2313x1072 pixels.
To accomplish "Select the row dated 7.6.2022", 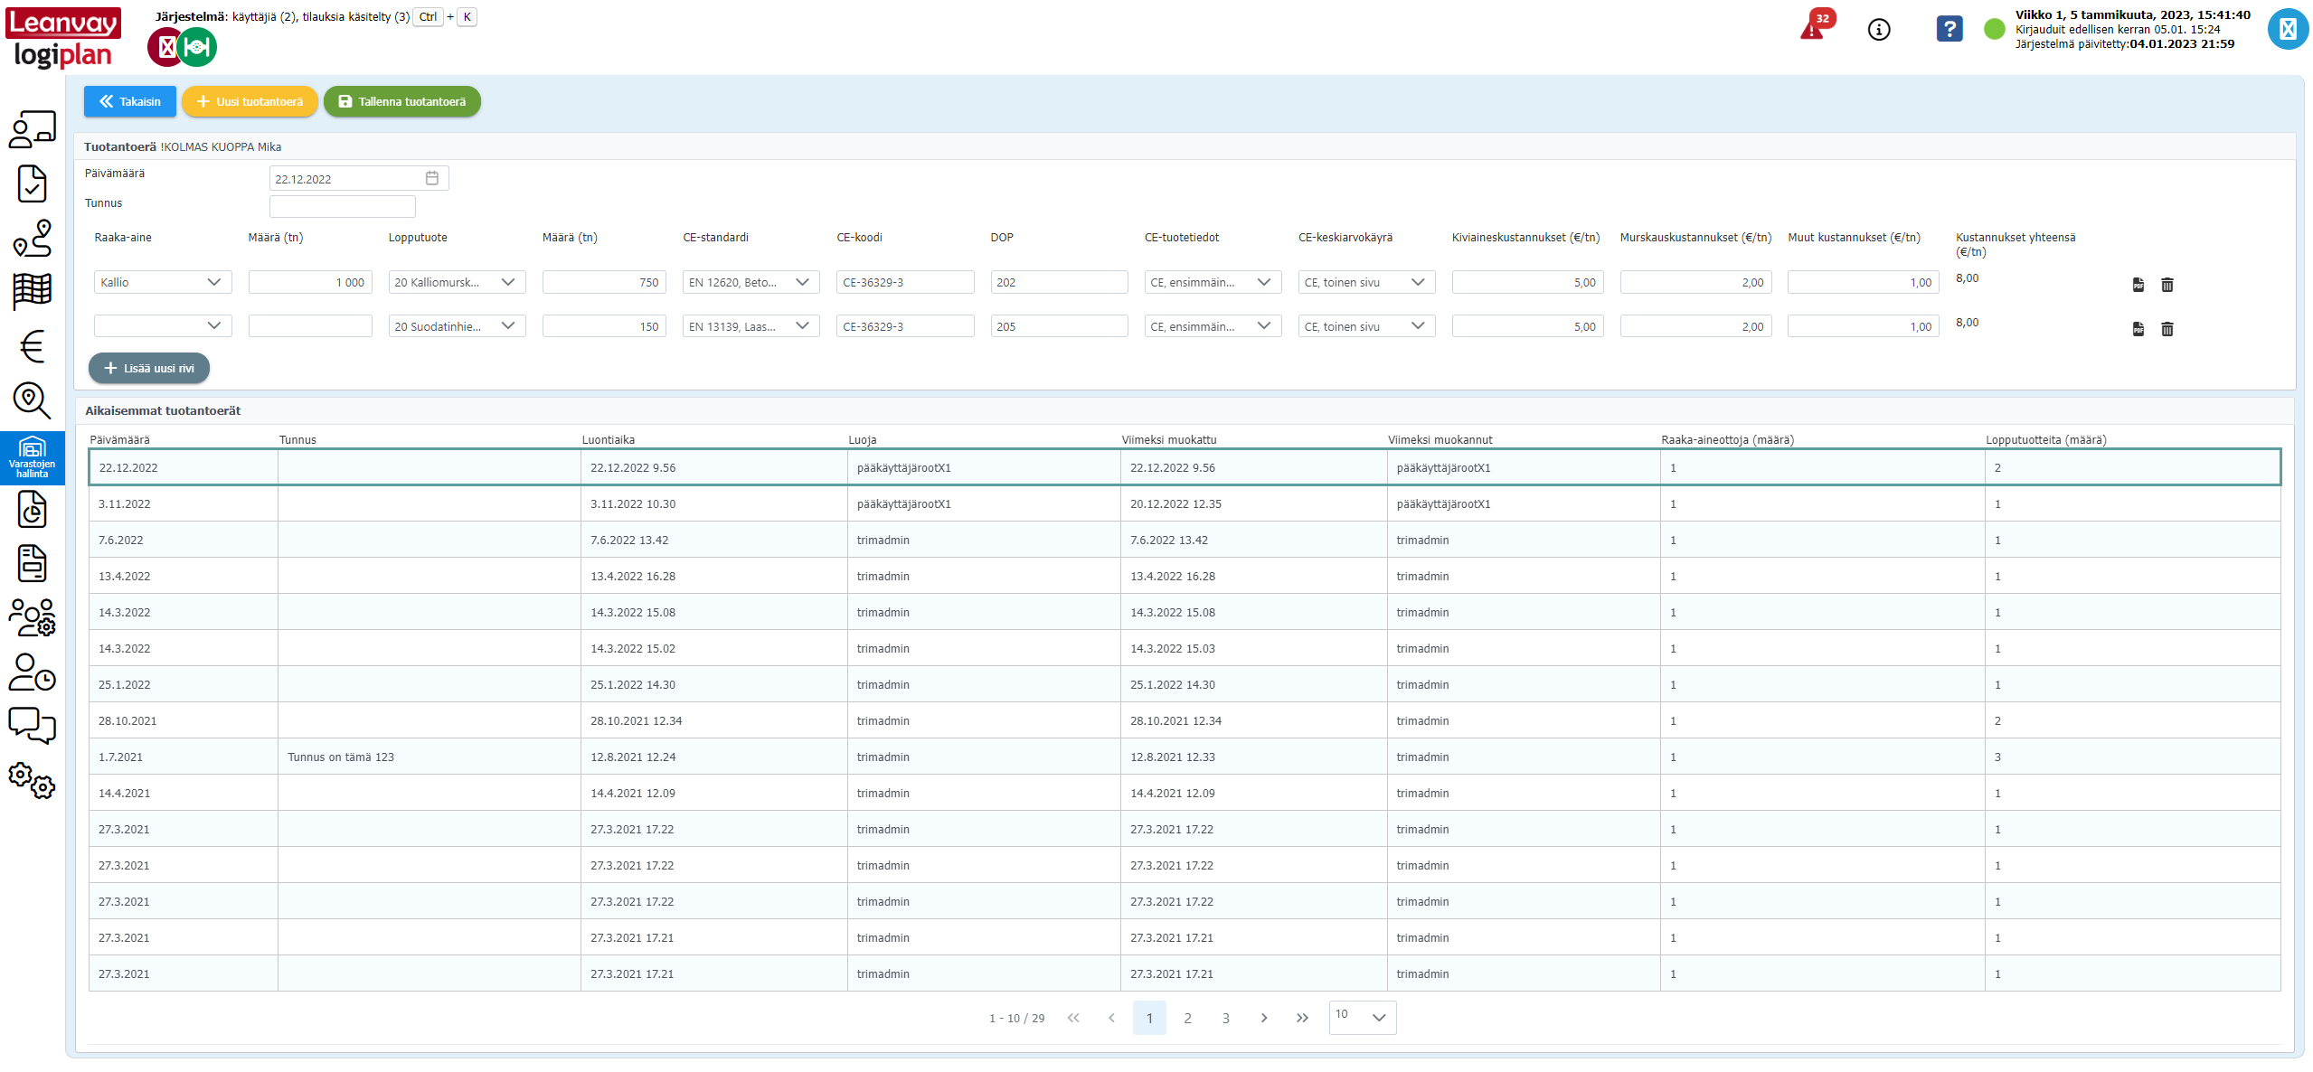I will point(1185,540).
